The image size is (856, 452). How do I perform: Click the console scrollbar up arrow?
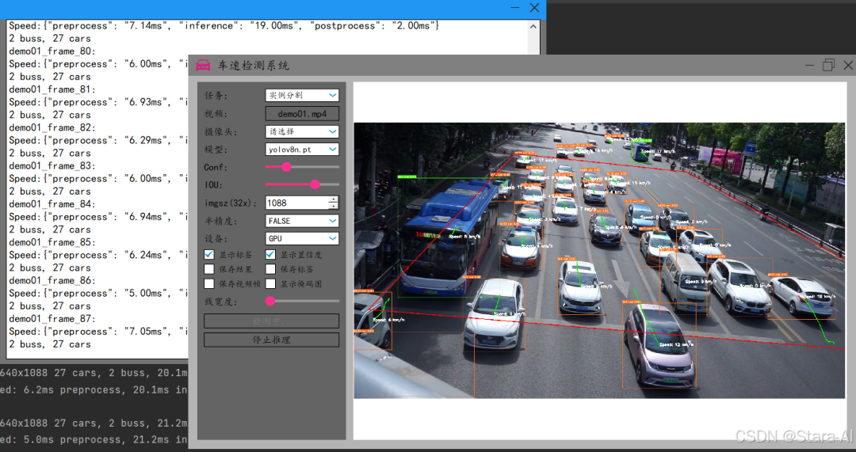pos(533,26)
